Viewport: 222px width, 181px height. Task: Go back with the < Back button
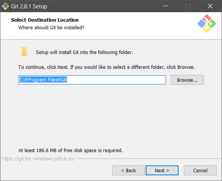point(129,170)
